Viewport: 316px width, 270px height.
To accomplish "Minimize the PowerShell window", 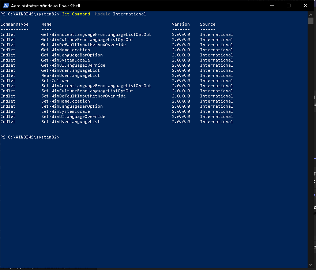I will (272, 5).
